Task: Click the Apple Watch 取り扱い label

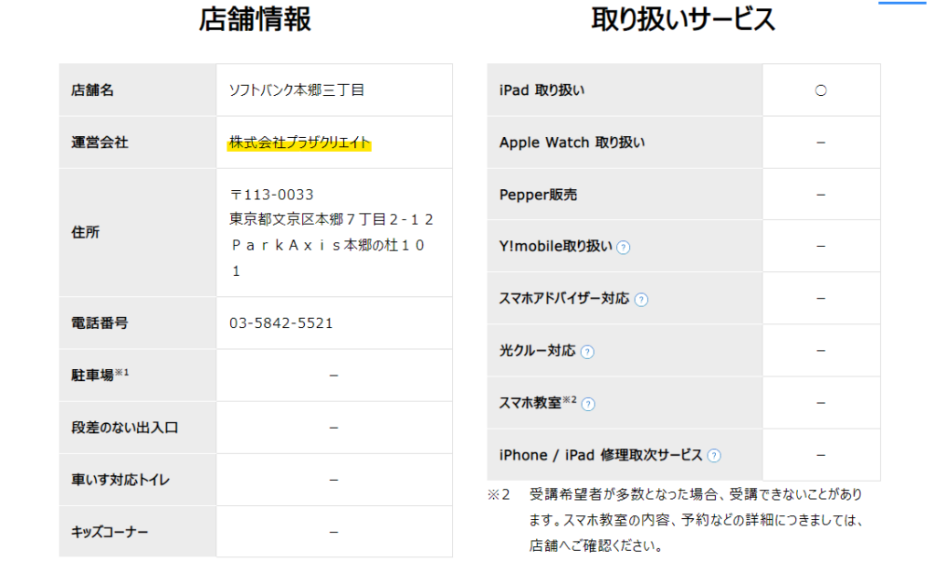Action: click(572, 142)
